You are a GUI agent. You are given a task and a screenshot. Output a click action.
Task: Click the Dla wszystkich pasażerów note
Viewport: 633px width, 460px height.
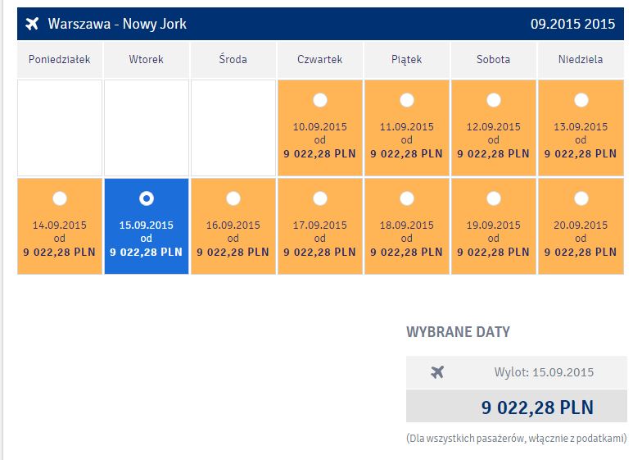[517, 439]
